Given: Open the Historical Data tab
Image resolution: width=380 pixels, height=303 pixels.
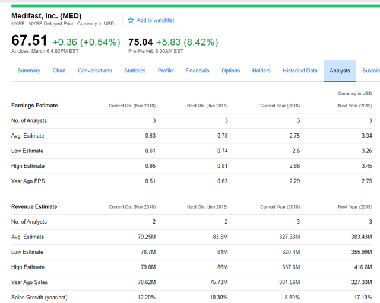Looking at the screenshot, I should (300, 71).
